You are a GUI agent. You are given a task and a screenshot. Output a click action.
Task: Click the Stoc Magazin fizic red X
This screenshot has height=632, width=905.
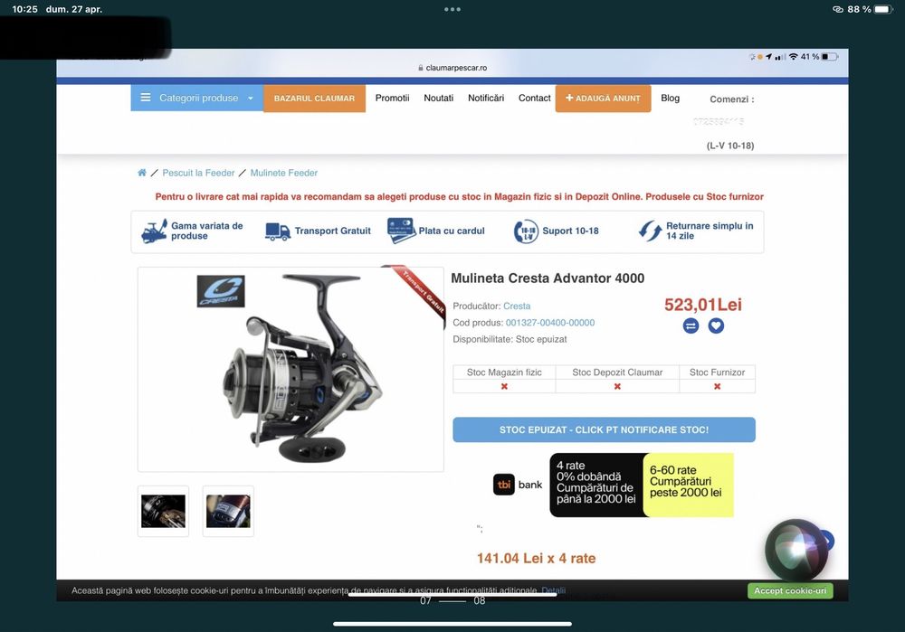pos(504,386)
